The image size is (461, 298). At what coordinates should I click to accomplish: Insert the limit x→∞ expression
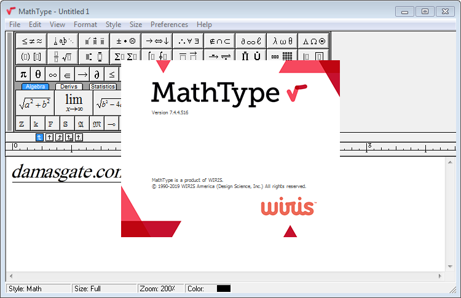tap(74, 103)
